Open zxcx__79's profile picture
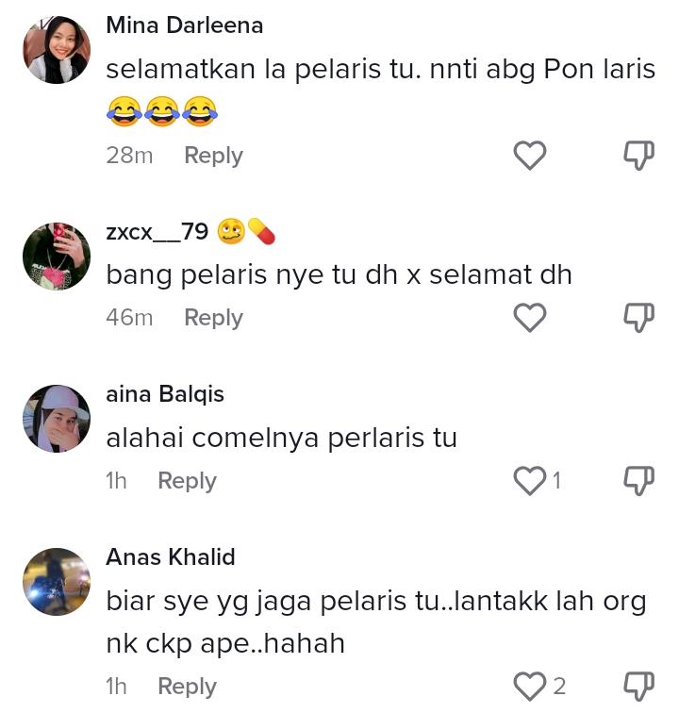Viewport: 679px width, 713px height. coord(57,256)
